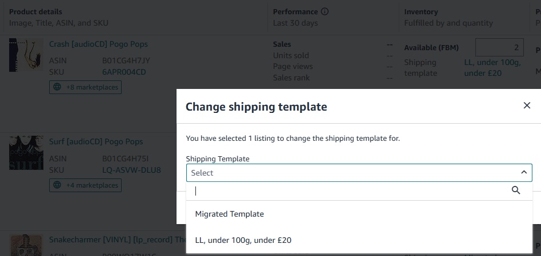Viewport: 541px width, 256px height.
Task: Click the search magnifier icon in dropdown
Action: point(515,190)
